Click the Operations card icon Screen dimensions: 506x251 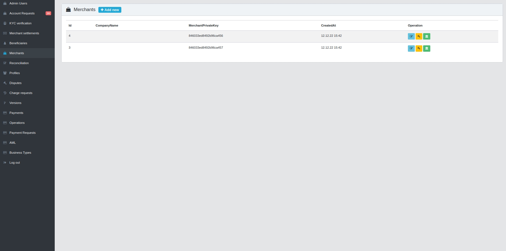[5, 123]
